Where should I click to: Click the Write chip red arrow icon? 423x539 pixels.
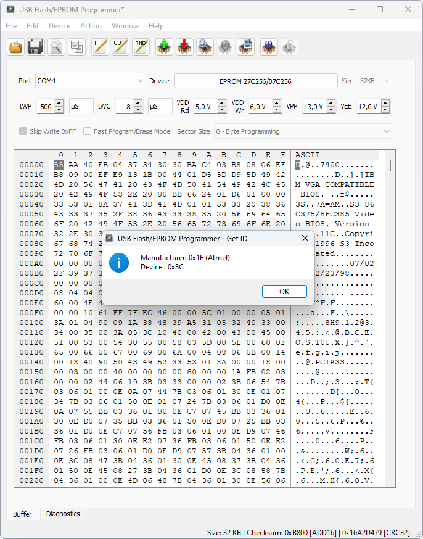[184, 47]
